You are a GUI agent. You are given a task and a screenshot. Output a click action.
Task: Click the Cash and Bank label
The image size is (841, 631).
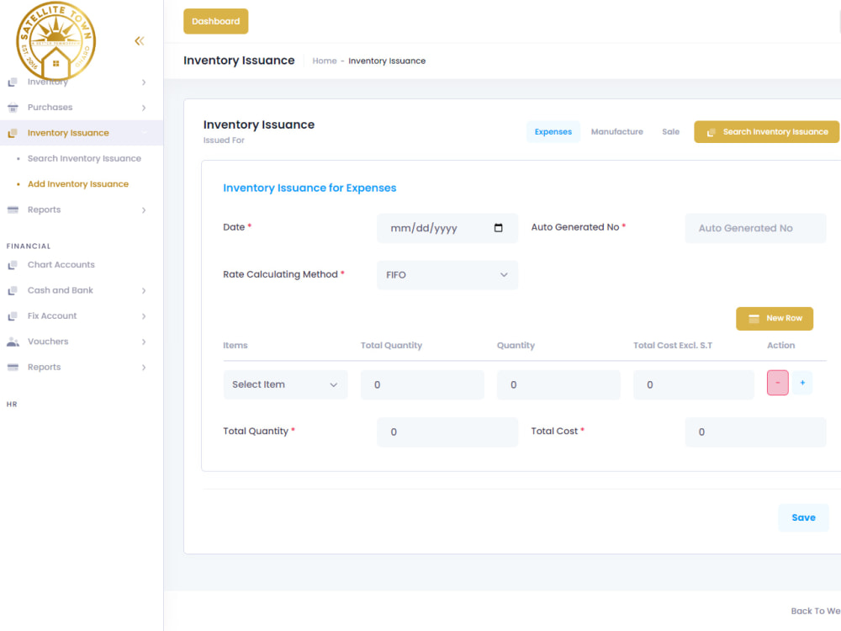60,290
